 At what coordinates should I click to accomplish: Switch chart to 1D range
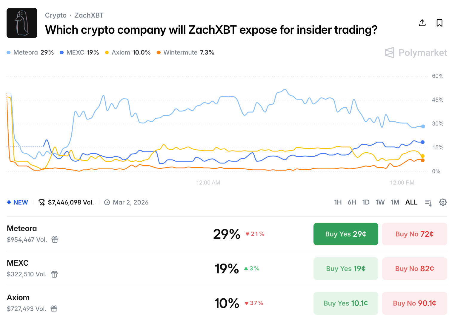(366, 202)
